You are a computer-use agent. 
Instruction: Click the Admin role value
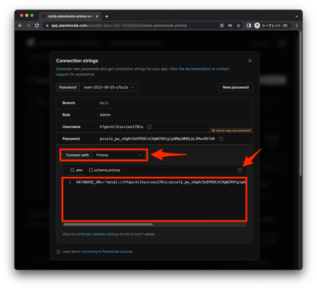(x=105, y=115)
